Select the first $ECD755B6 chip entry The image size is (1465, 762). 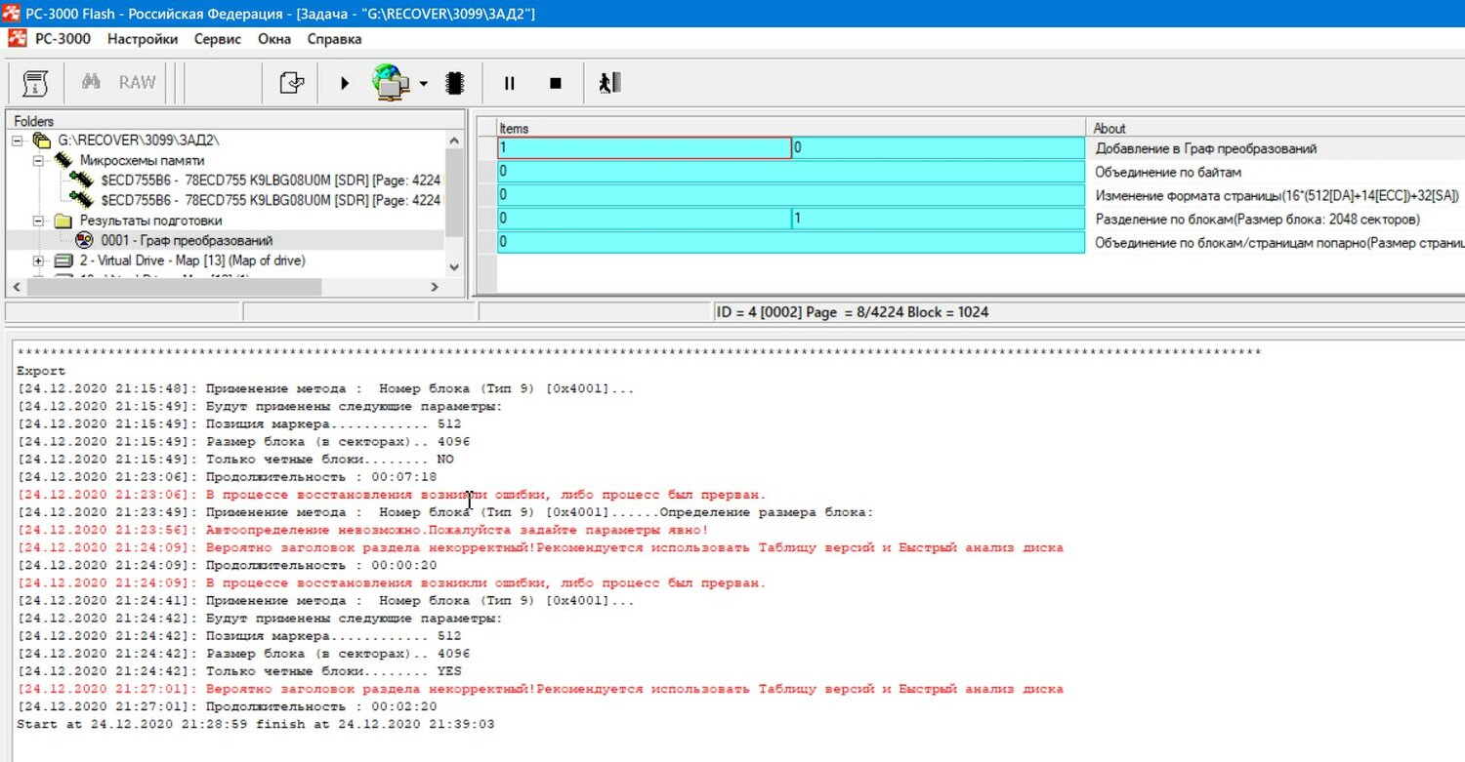pos(271,180)
